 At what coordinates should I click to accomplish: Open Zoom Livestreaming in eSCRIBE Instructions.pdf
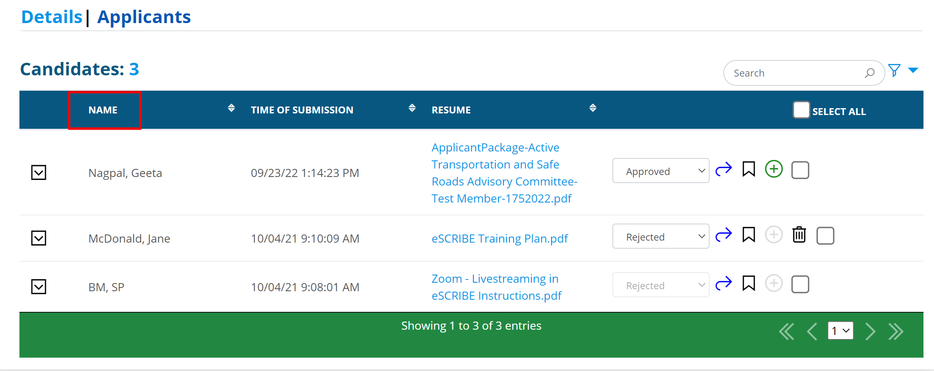pyautogui.click(x=496, y=287)
